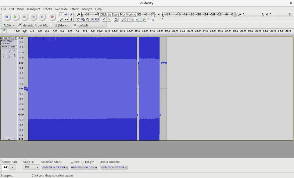Screen dimensions: 294x178
Task: Click to Start Monitoring on the meter
Action: pyautogui.click(x=118, y=14)
